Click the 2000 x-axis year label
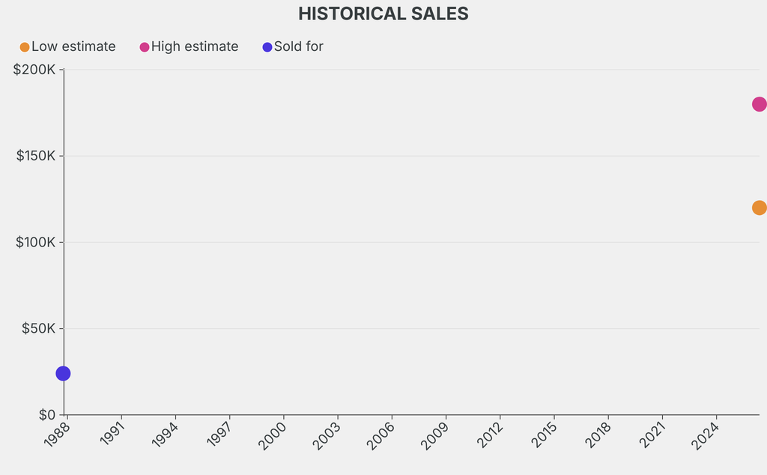 [273, 436]
